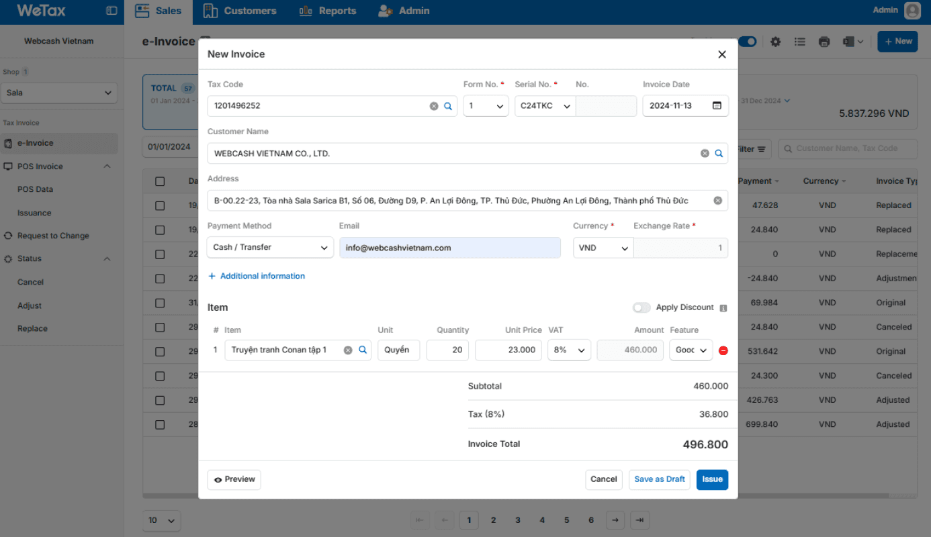Click the Unit Price field showing 23.000

tap(508, 350)
